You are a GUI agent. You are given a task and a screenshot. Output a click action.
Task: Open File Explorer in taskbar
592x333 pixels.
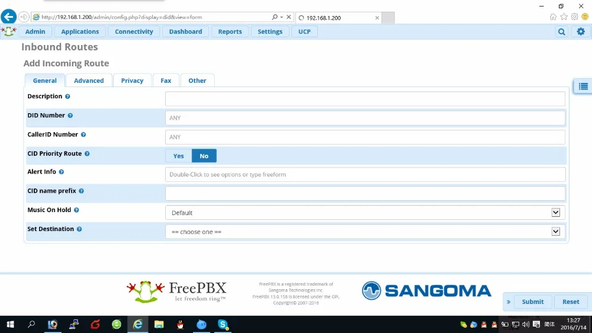pyautogui.click(x=159, y=324)
